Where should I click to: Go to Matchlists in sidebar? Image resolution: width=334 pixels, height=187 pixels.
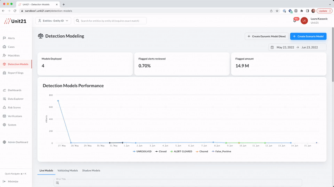[14, 56]
